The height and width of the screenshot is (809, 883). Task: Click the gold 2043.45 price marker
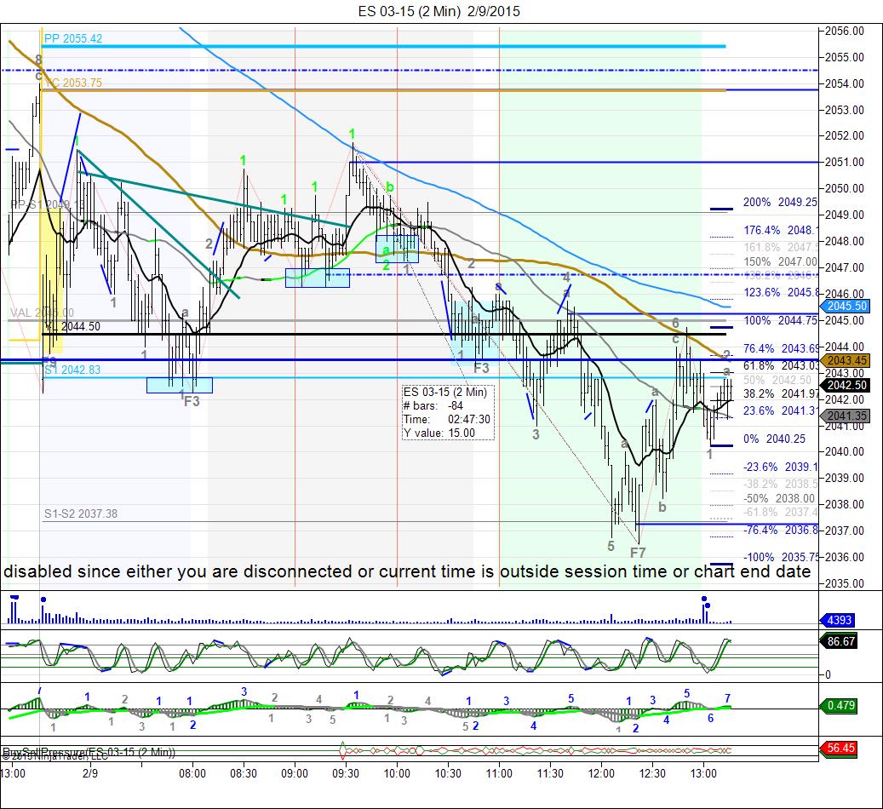846,360
